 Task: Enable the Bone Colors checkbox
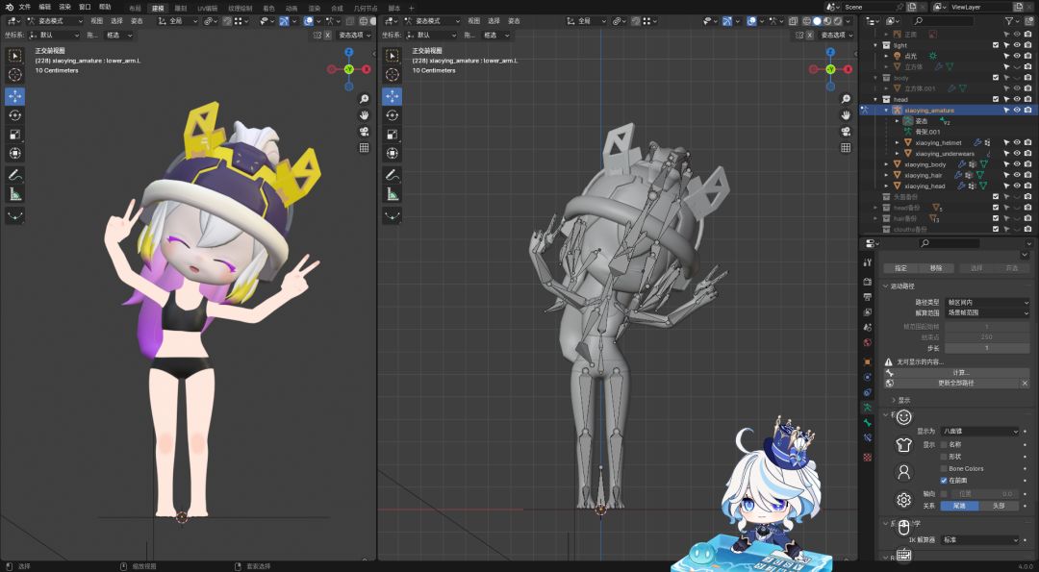tap(944, 468)
